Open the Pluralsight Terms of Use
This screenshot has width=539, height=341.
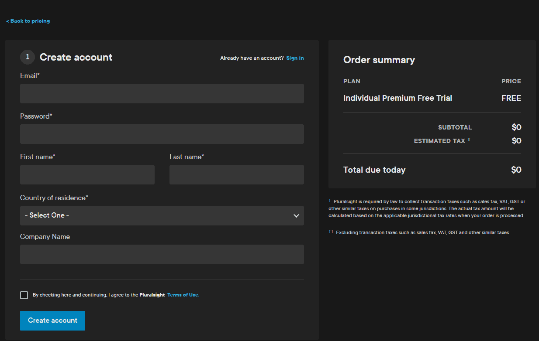[183, 295]
